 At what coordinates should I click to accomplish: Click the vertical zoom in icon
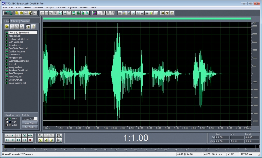click(x=59, y=135)
